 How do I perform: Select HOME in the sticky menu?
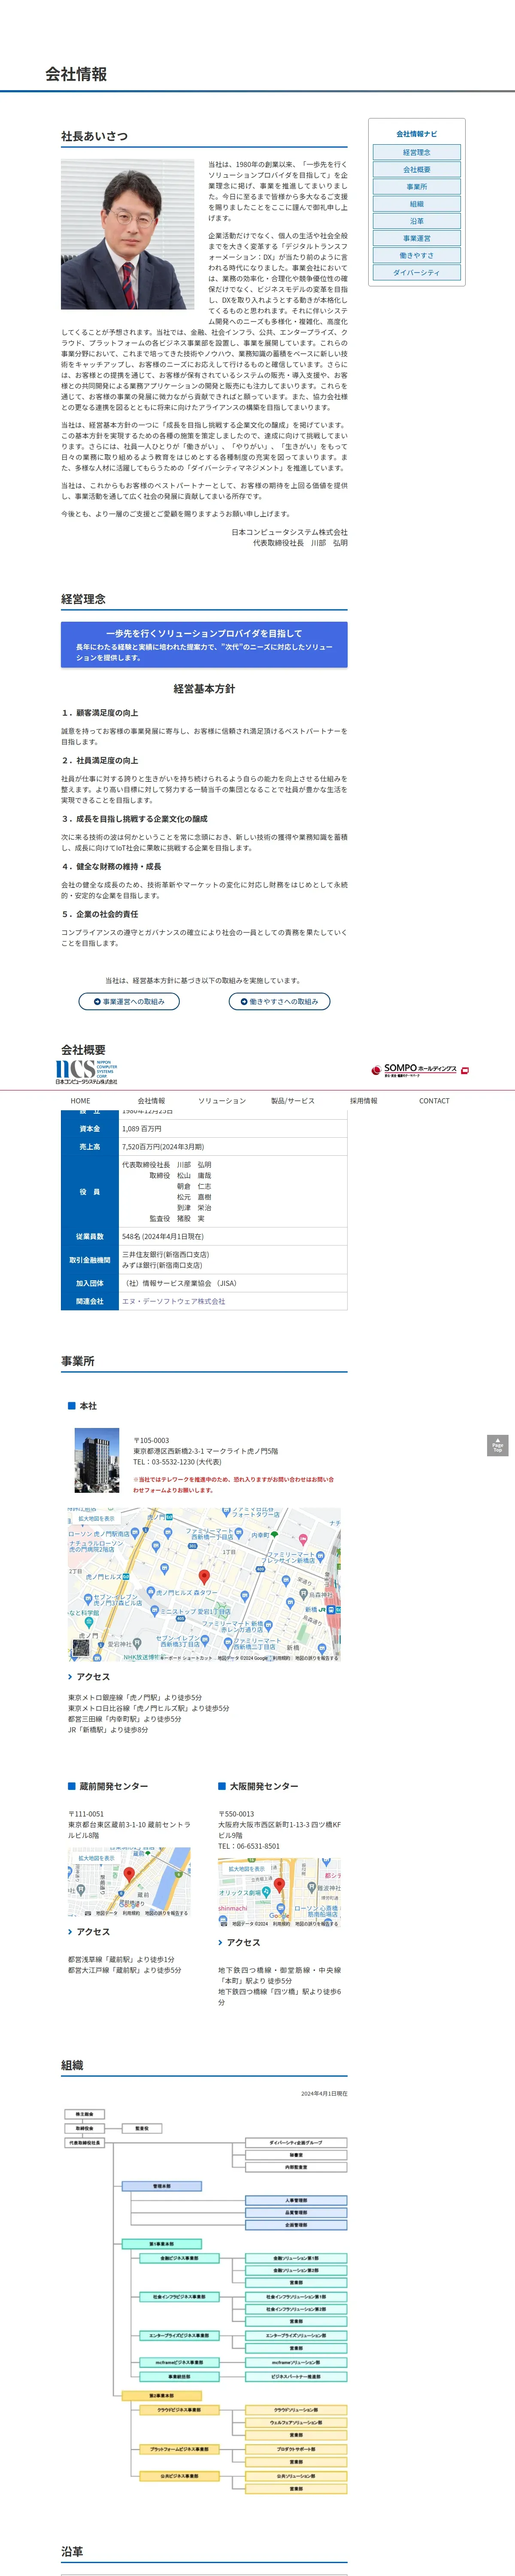coord(80,1100)
